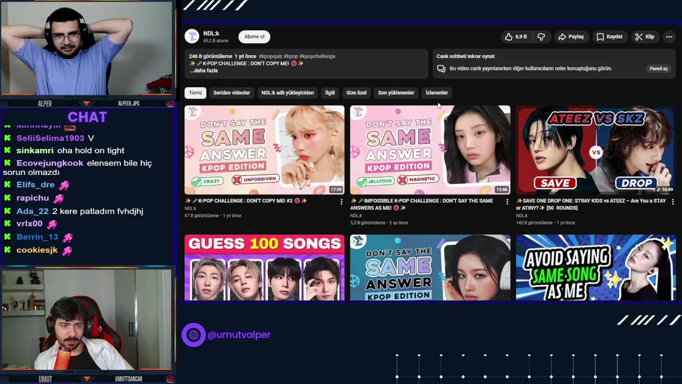The width and height of the screenshot is (682, 384).
Task: Select the İlgili filter chip
Action: click(330, 93)
